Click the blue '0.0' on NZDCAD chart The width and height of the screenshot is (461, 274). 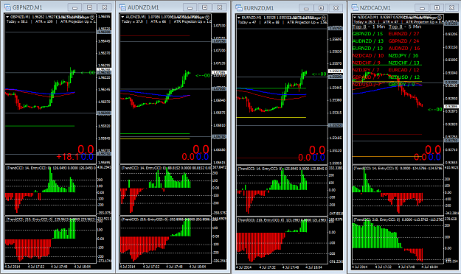click(434, 158)
